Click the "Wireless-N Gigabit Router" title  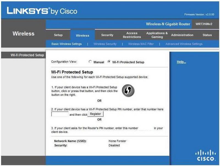(x=168, y=24)
